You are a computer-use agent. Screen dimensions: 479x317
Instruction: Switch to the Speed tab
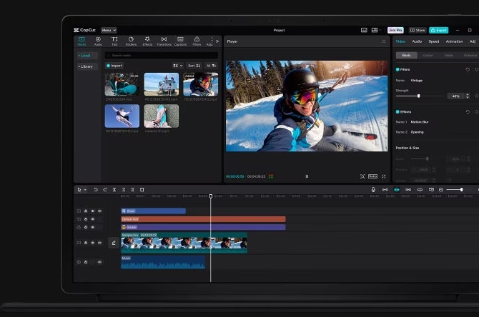click(434, 41)
